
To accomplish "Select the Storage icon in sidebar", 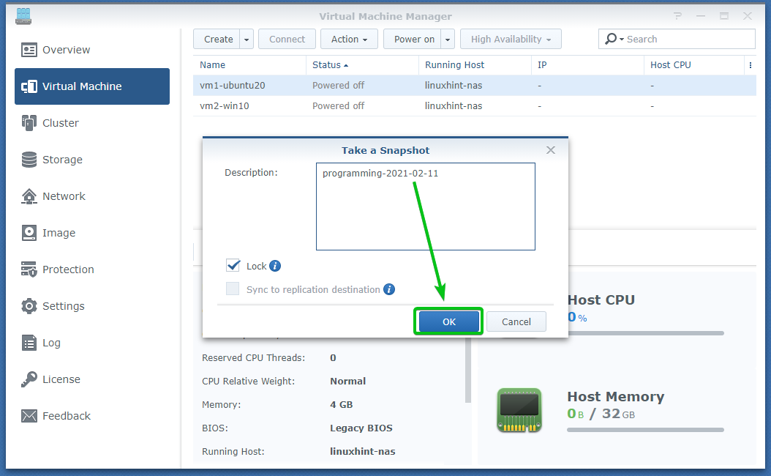I will click(29, 160).
